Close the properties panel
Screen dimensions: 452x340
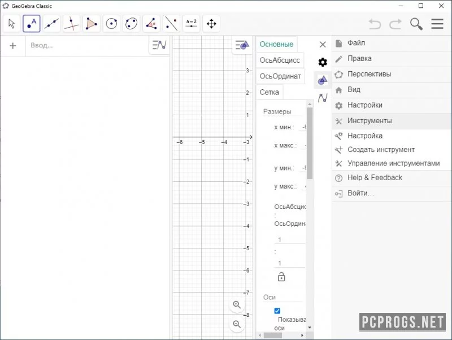tap(323, 45)
